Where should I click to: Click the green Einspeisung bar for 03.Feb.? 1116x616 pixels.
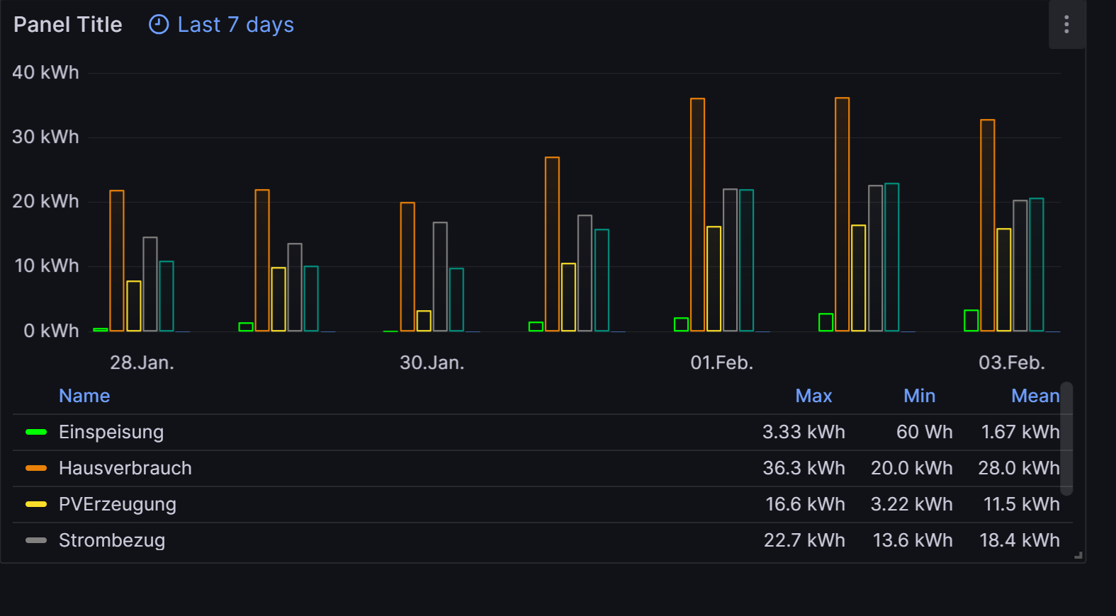click(x=971, y=320)
